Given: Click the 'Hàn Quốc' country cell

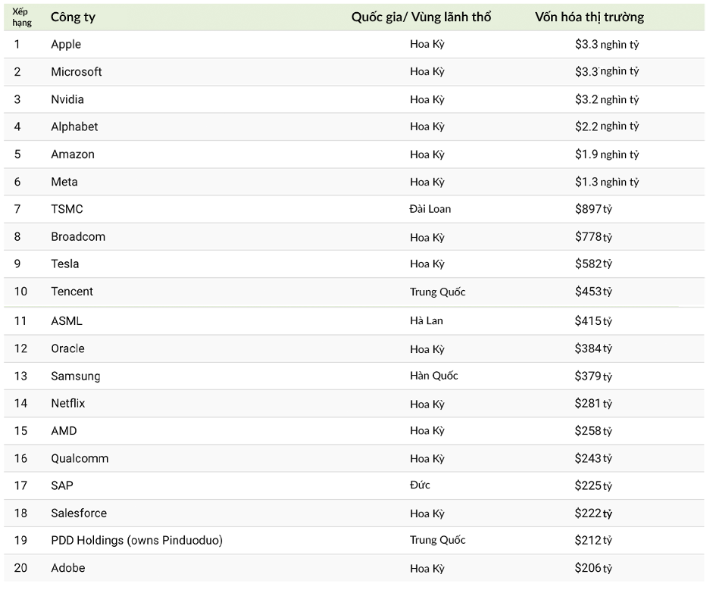Looking at the screenshot, I should coord(433,376).
